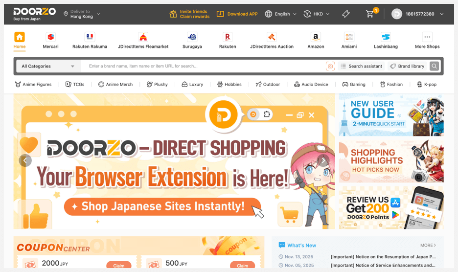Open the Amiami shop
The width and height of the screenshot is (458, 272).
(349, 41)
